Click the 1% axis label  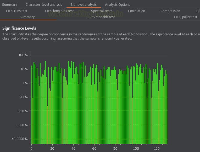(x=25, y=83)
